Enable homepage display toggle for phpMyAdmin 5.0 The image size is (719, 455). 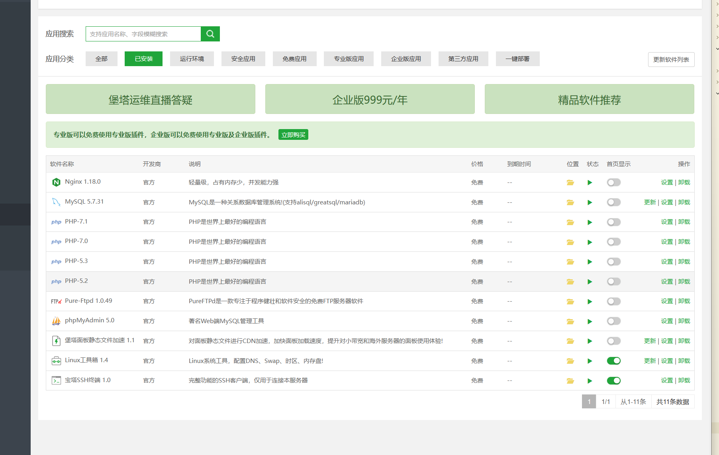click(x=614, y=321)
